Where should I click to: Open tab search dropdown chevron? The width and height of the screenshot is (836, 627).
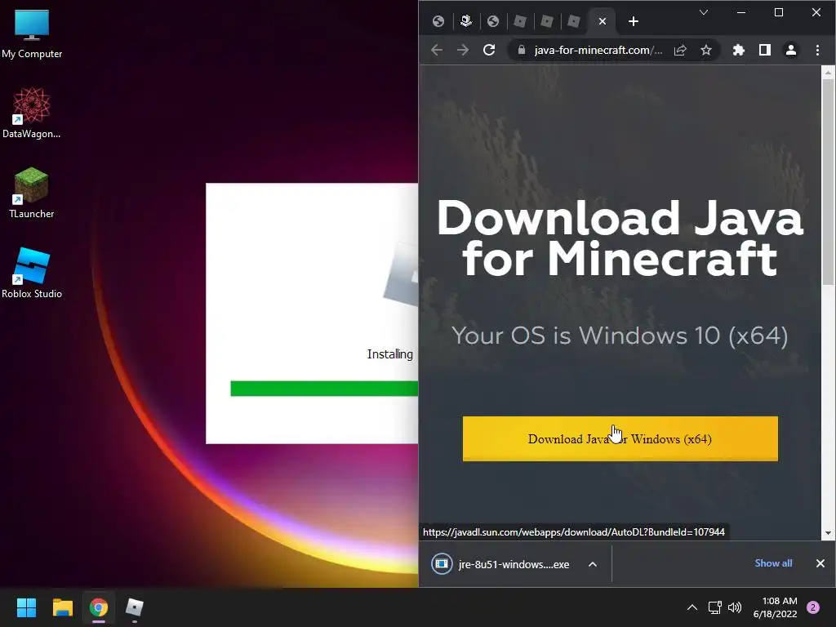(704, 12)
